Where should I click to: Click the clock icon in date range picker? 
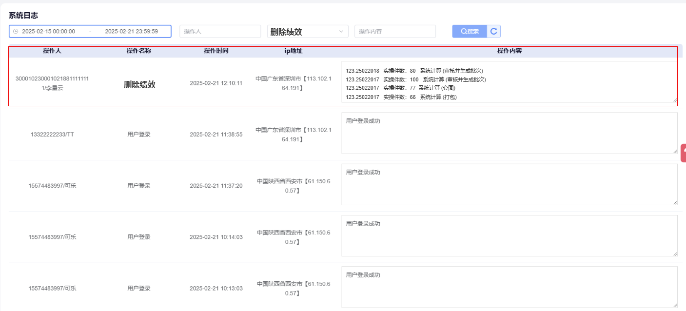pyautogui.click(x=16, y=31)
